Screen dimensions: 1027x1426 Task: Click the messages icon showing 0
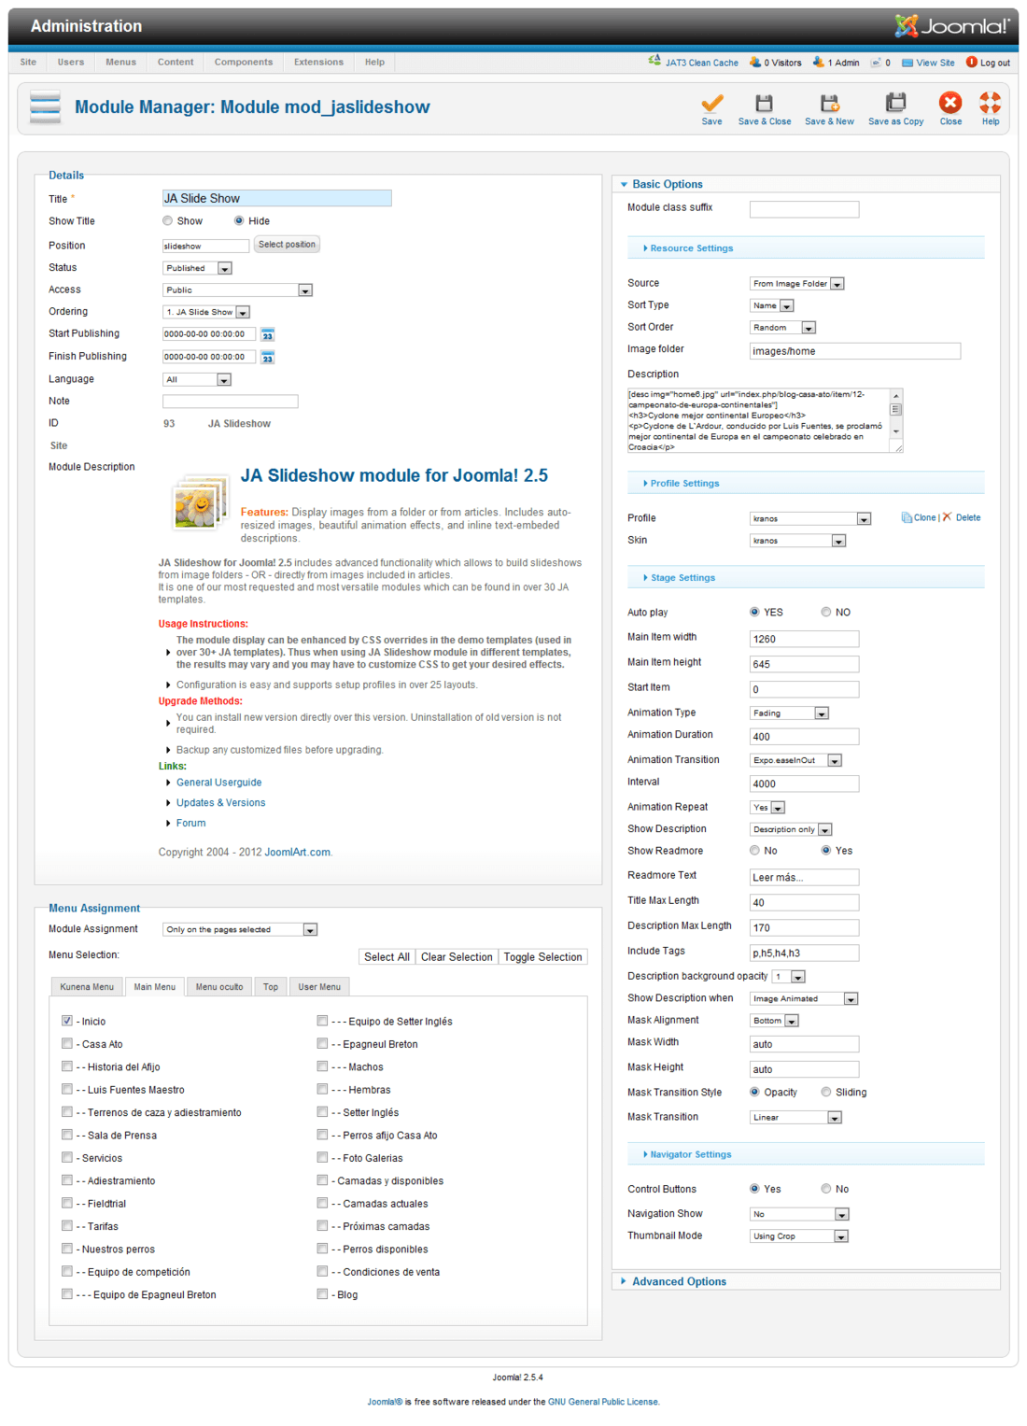point(876,63)
